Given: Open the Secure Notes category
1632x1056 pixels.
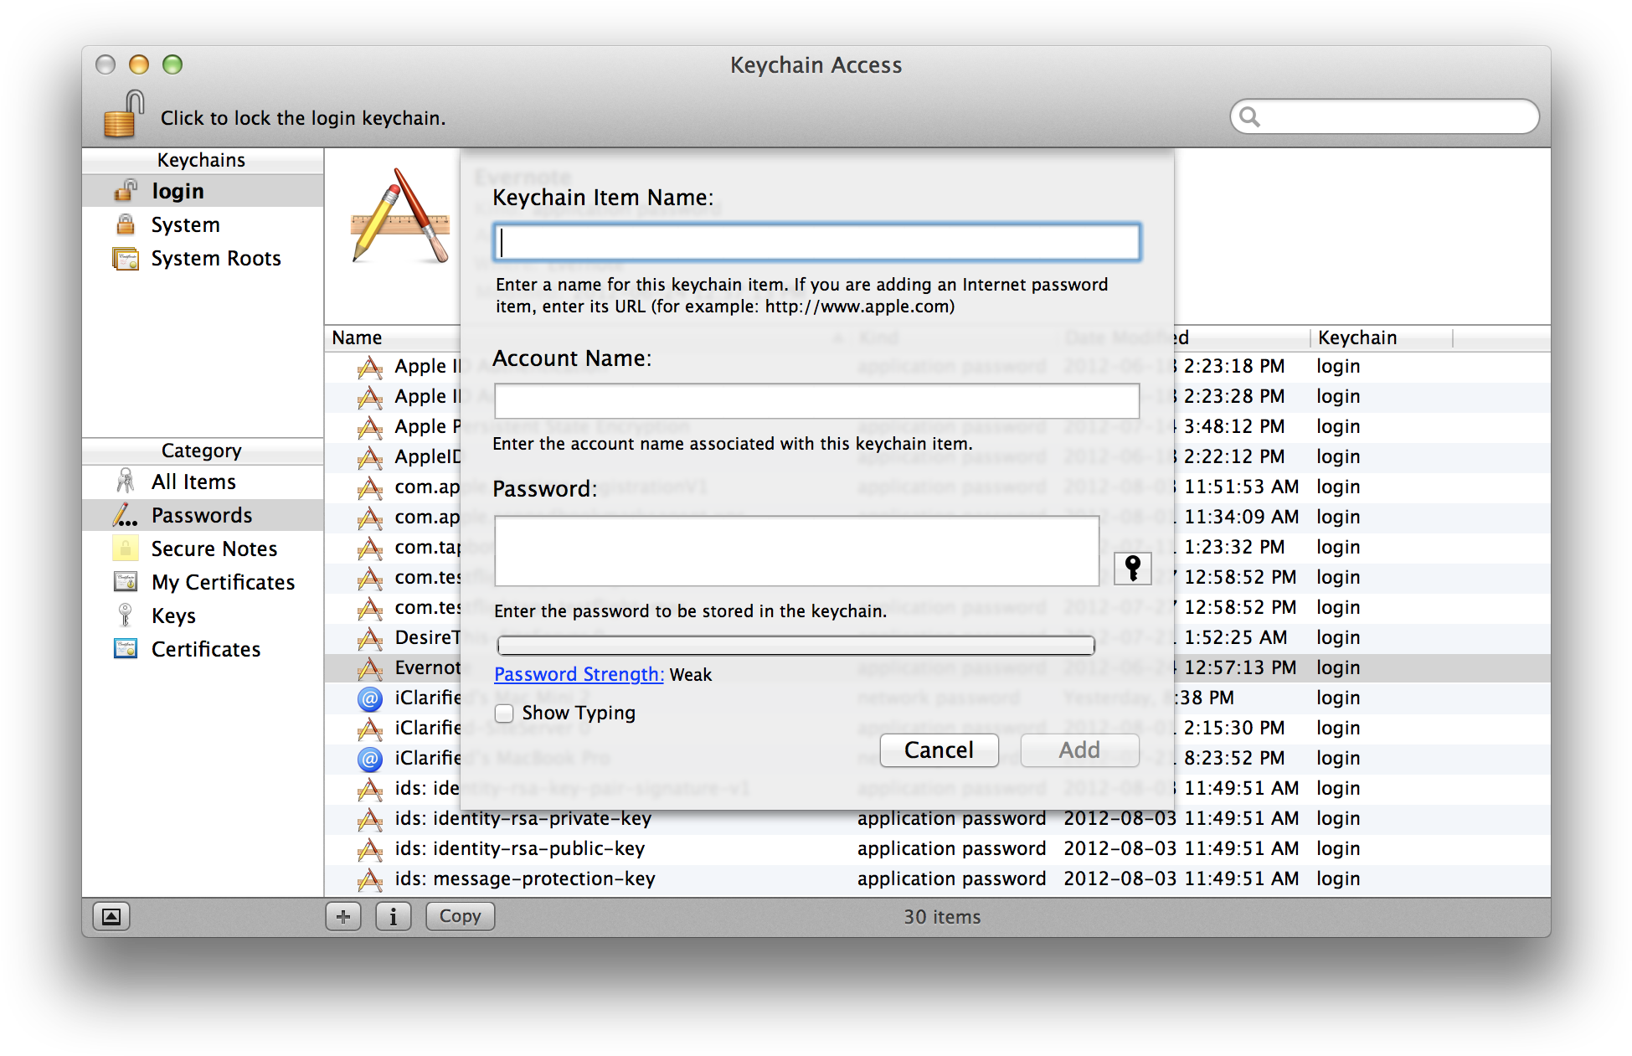Looking at the screenshot, I should (214, 549).
